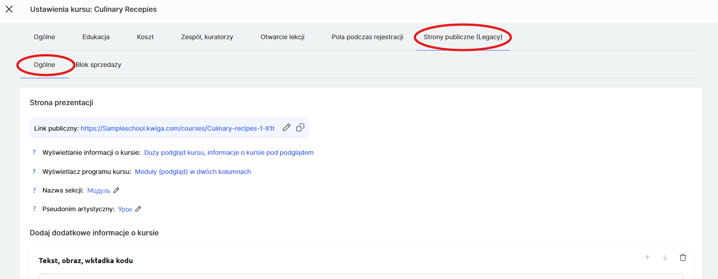This screenshot has width=718, height=279.
Task: Show help for Nazwa sekcji
Action: pos(34,190)
